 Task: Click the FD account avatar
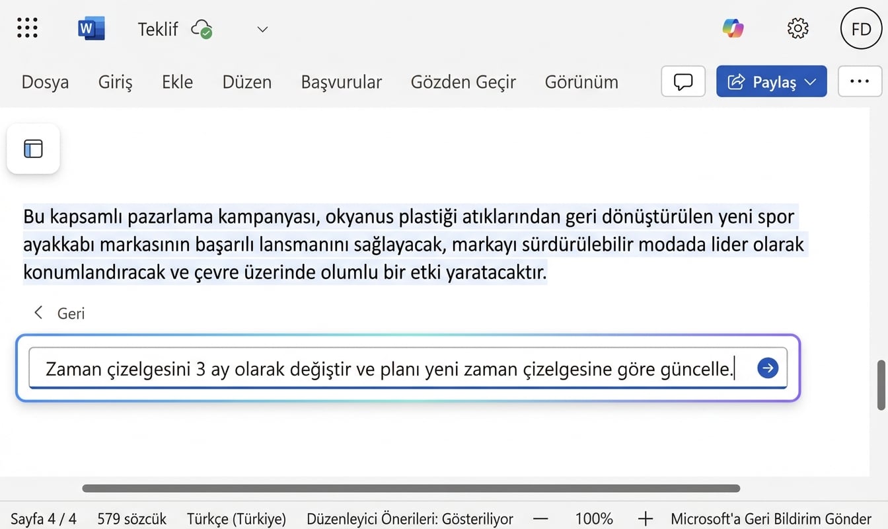point(860,28)
